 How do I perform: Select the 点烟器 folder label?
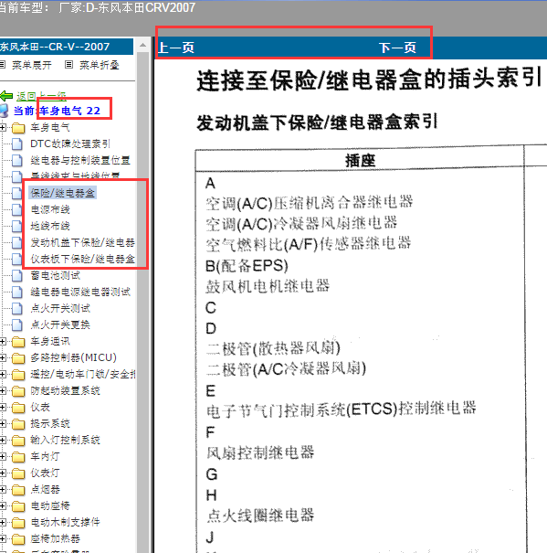click(x=45, y=490)
